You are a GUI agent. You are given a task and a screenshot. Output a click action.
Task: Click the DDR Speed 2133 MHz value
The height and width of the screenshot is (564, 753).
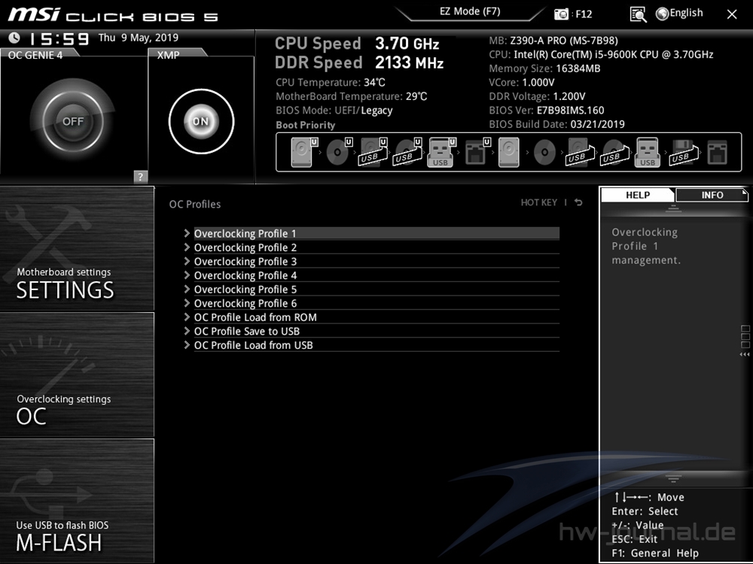pyautogui.click(x=409, y=62)
